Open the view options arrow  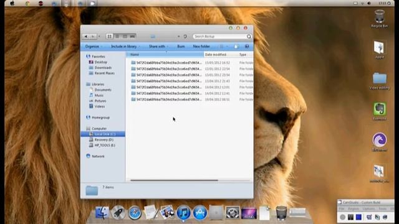point(227,47)
